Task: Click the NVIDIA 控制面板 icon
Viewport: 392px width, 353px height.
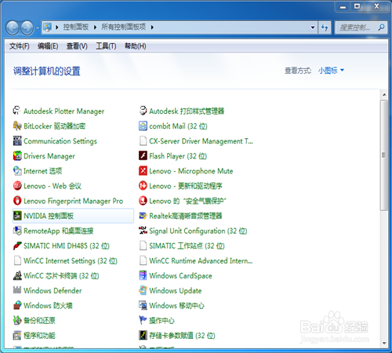Action: pos(17,216)
